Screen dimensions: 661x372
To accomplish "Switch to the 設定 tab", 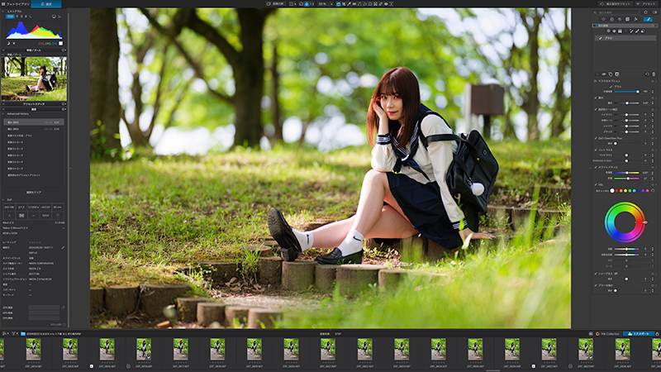I will [x=46, y=4].
